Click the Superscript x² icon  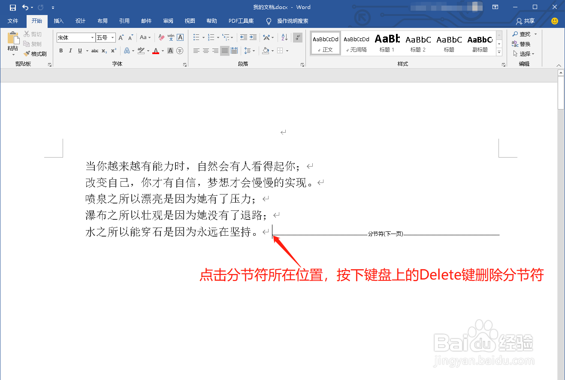click(x=114, y=51)
